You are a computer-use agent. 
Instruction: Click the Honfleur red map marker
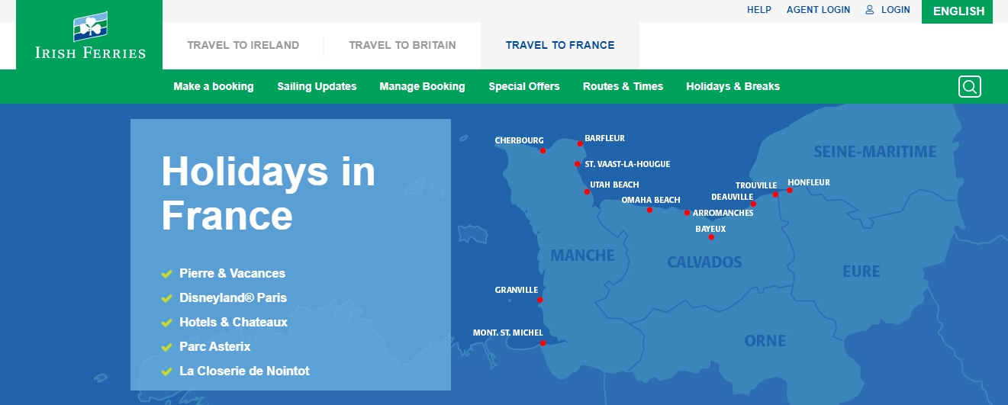[790, 190]
